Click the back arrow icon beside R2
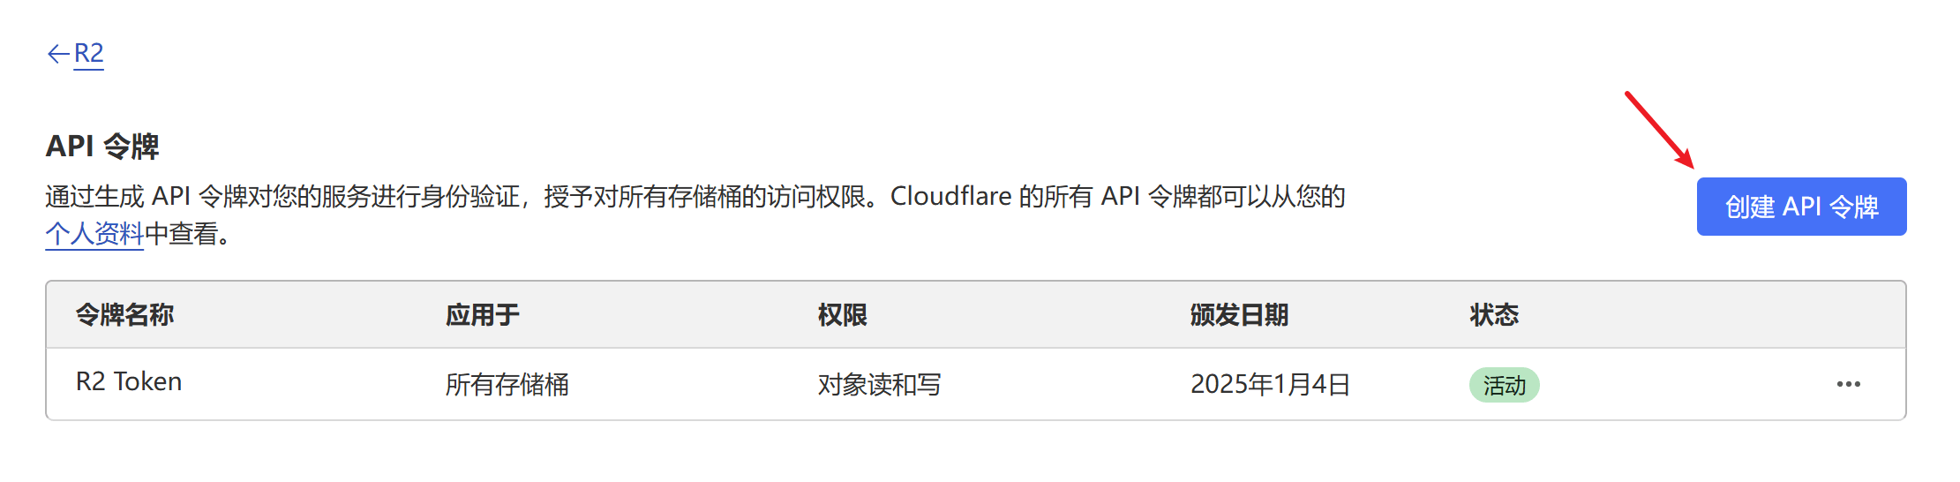Screen dimensions: 1960x482 [58, 54]
